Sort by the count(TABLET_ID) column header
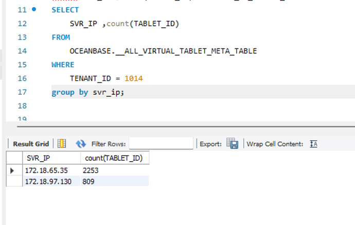 tap(114, 158)
